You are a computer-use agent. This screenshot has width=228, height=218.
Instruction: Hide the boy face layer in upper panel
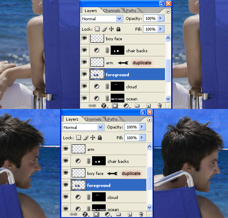pyautogui.click(x=84, y=38)
